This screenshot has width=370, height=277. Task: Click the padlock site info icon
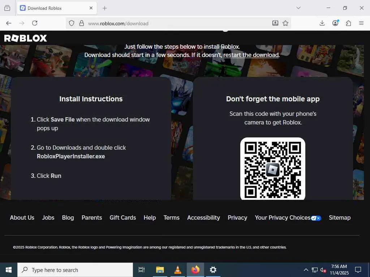click(x=82, y=23)
